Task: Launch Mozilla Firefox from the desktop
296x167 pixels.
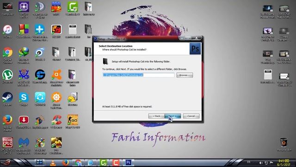Action: (7, 123)
